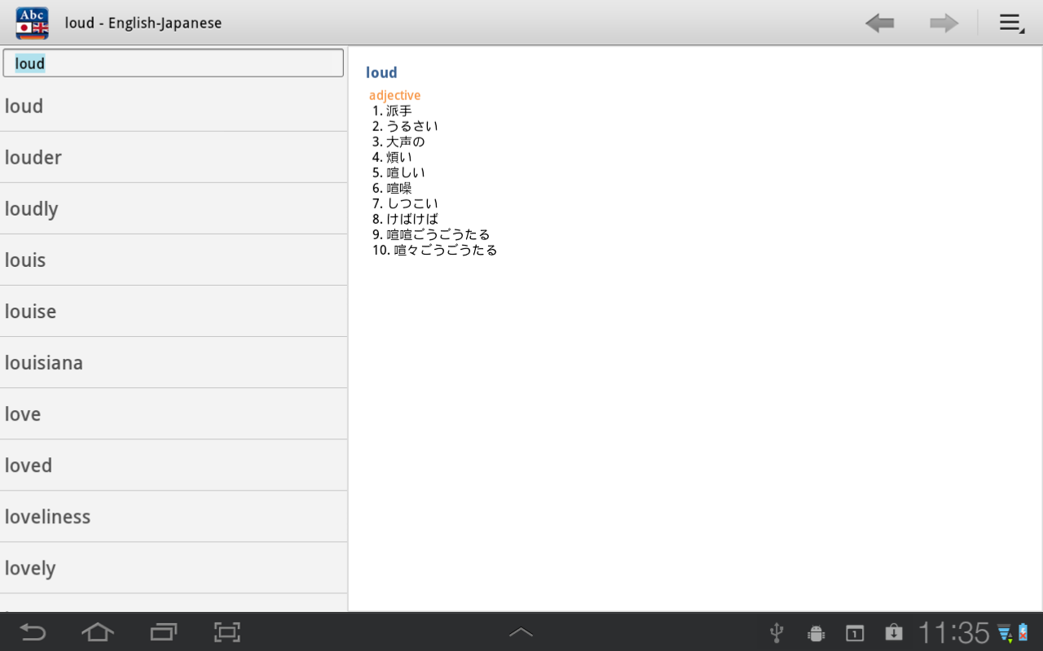Tap the battery status icon
Viewport: 1043px width, 651px height.
(x=1023, y=632)
